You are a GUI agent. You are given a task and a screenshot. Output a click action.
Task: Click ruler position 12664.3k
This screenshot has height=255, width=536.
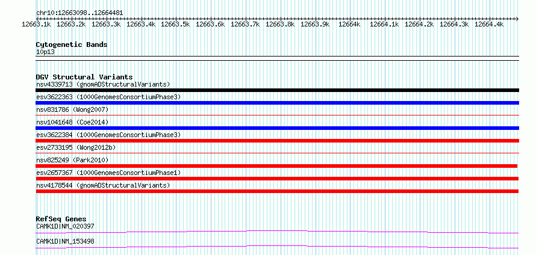(455, 24)
